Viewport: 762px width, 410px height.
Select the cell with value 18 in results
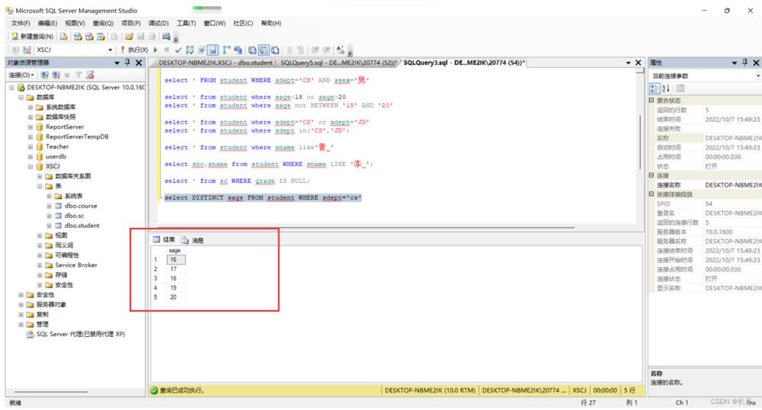pyautogui.click(x=174, y=278)
